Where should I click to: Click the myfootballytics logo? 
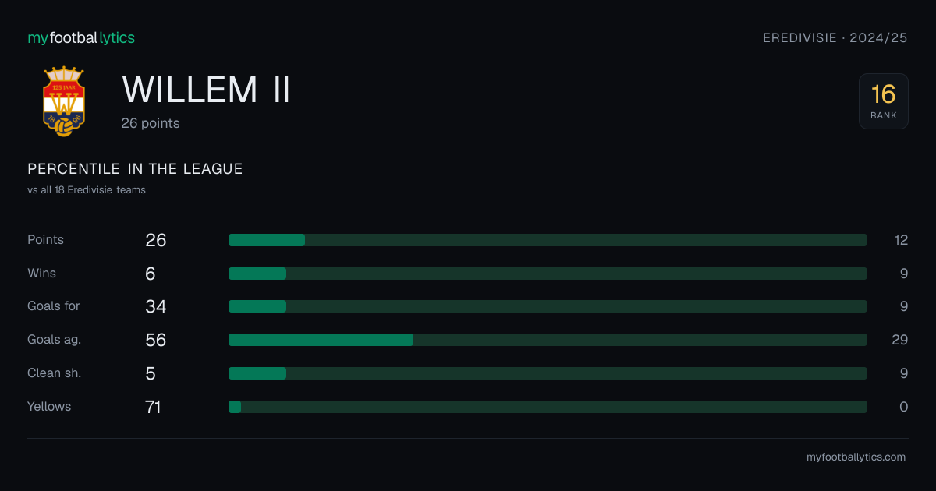81,37
